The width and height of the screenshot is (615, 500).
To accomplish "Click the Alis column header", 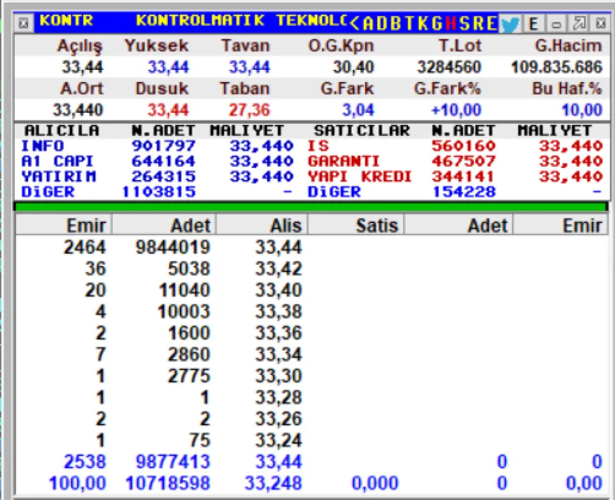I will pos(262,224).
